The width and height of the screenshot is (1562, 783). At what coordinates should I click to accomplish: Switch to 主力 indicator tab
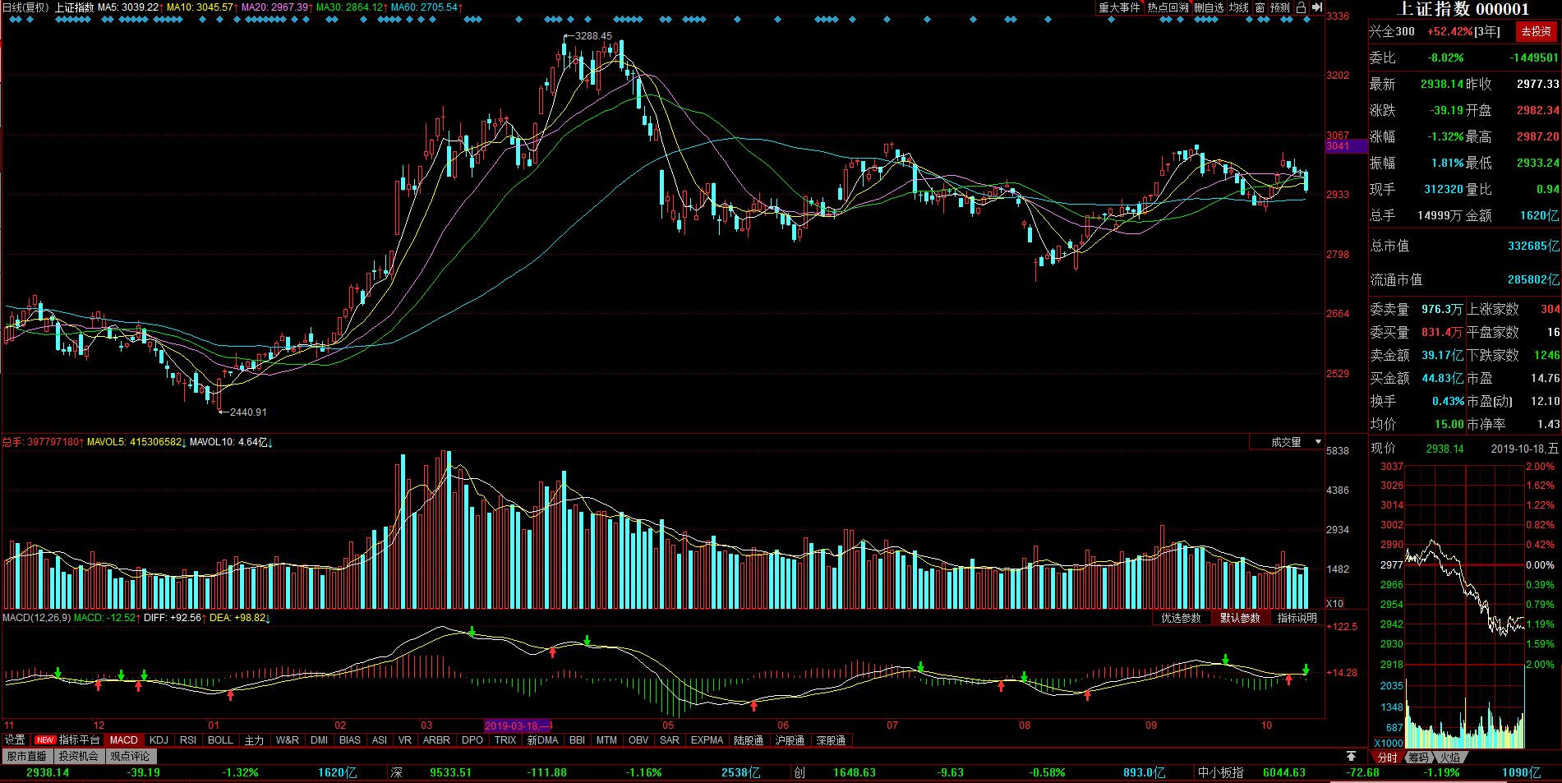point(255,740)
